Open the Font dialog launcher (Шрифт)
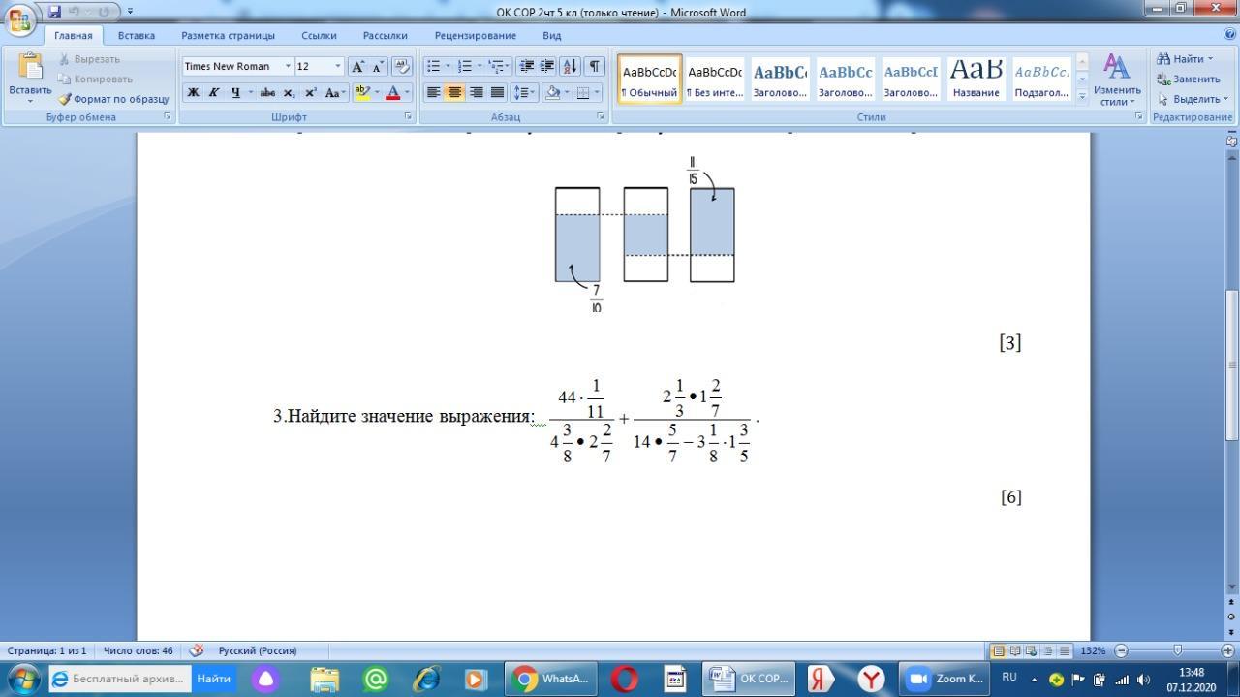The height and width of the screenshot is (697, 1240). coord(408,116)
